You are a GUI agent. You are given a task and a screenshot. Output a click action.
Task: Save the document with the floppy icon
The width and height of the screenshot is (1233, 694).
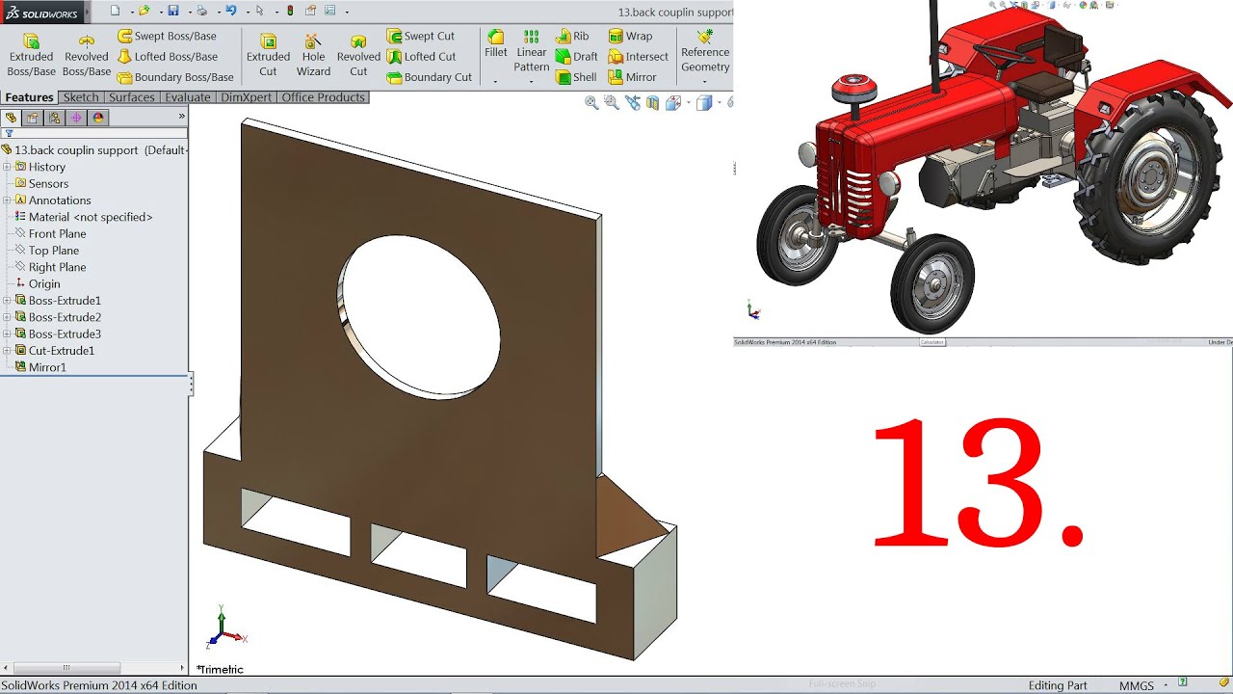pyautogui.click(x=173, y=11)
